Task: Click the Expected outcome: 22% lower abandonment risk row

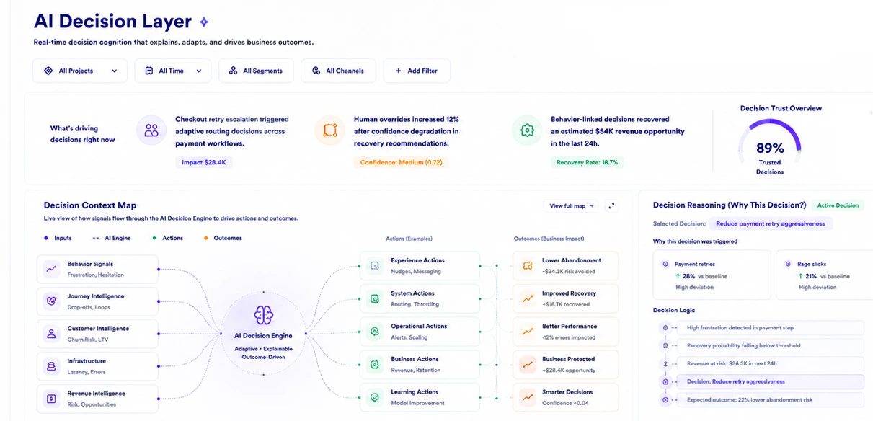Action: coord(771,399)
